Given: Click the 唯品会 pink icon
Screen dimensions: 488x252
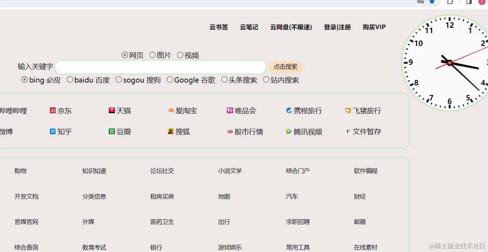Looking at the screenshot, I should 230,111.
